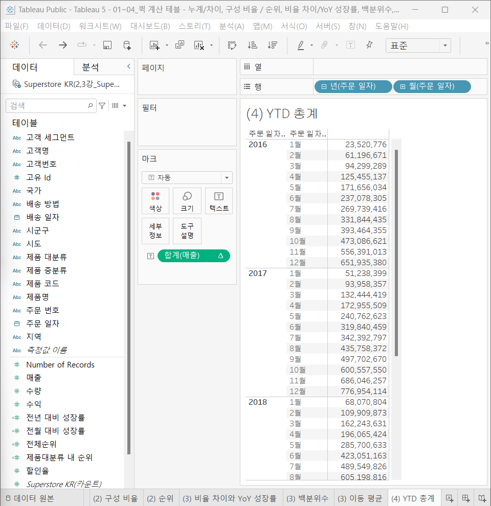The image size is (491, 506).
Task: Open 도구 설명 on the Marks card
Action: 186,231
